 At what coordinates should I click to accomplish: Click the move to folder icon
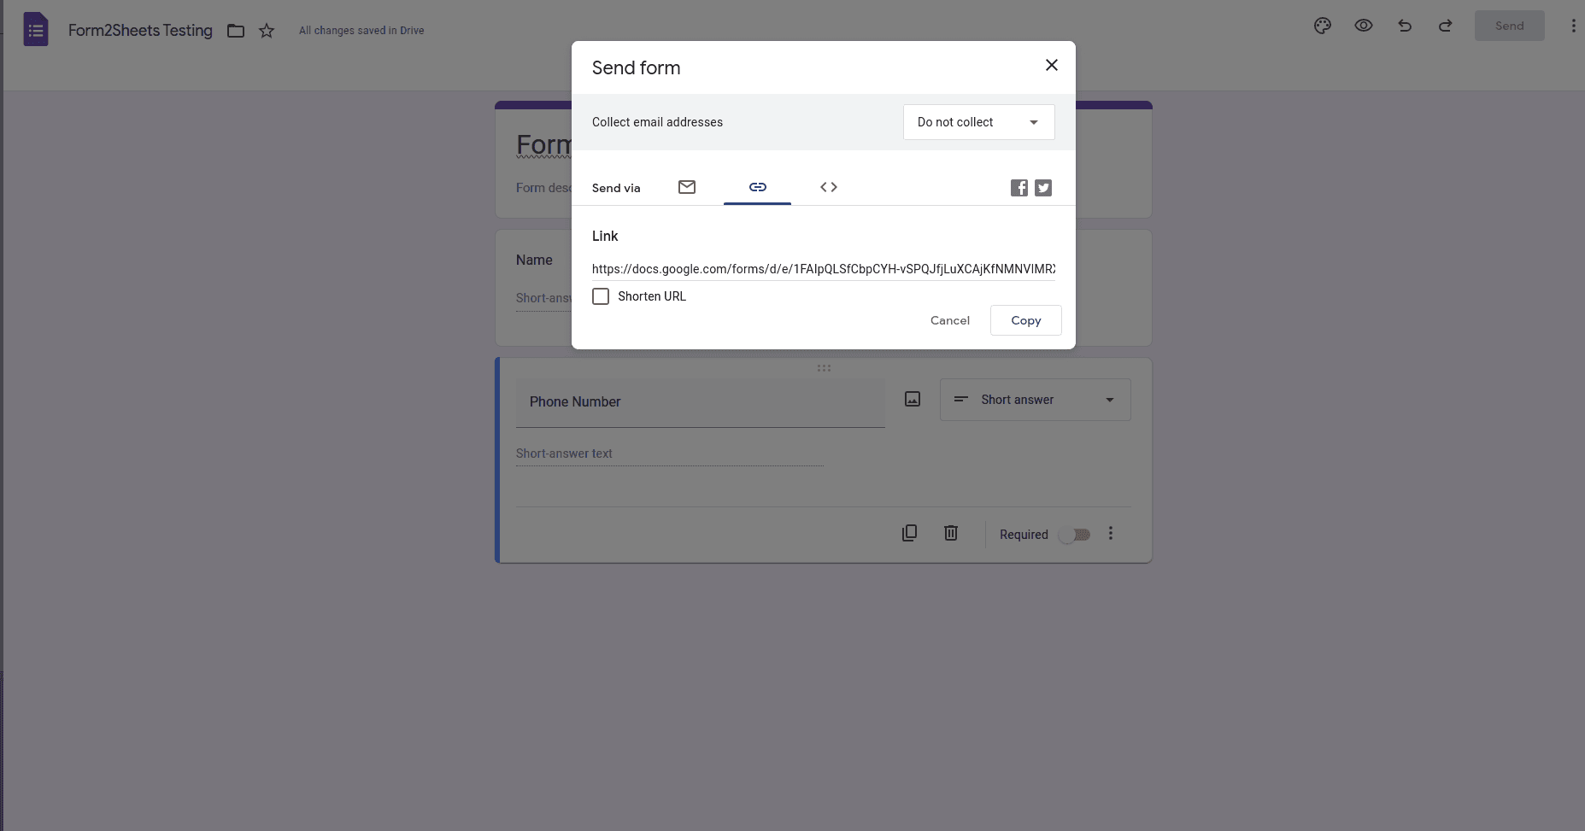pyautogui.click(x=236, y=31)
